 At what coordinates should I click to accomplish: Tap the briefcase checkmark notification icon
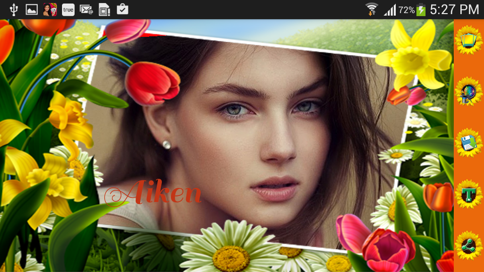[x=122, y=9]
